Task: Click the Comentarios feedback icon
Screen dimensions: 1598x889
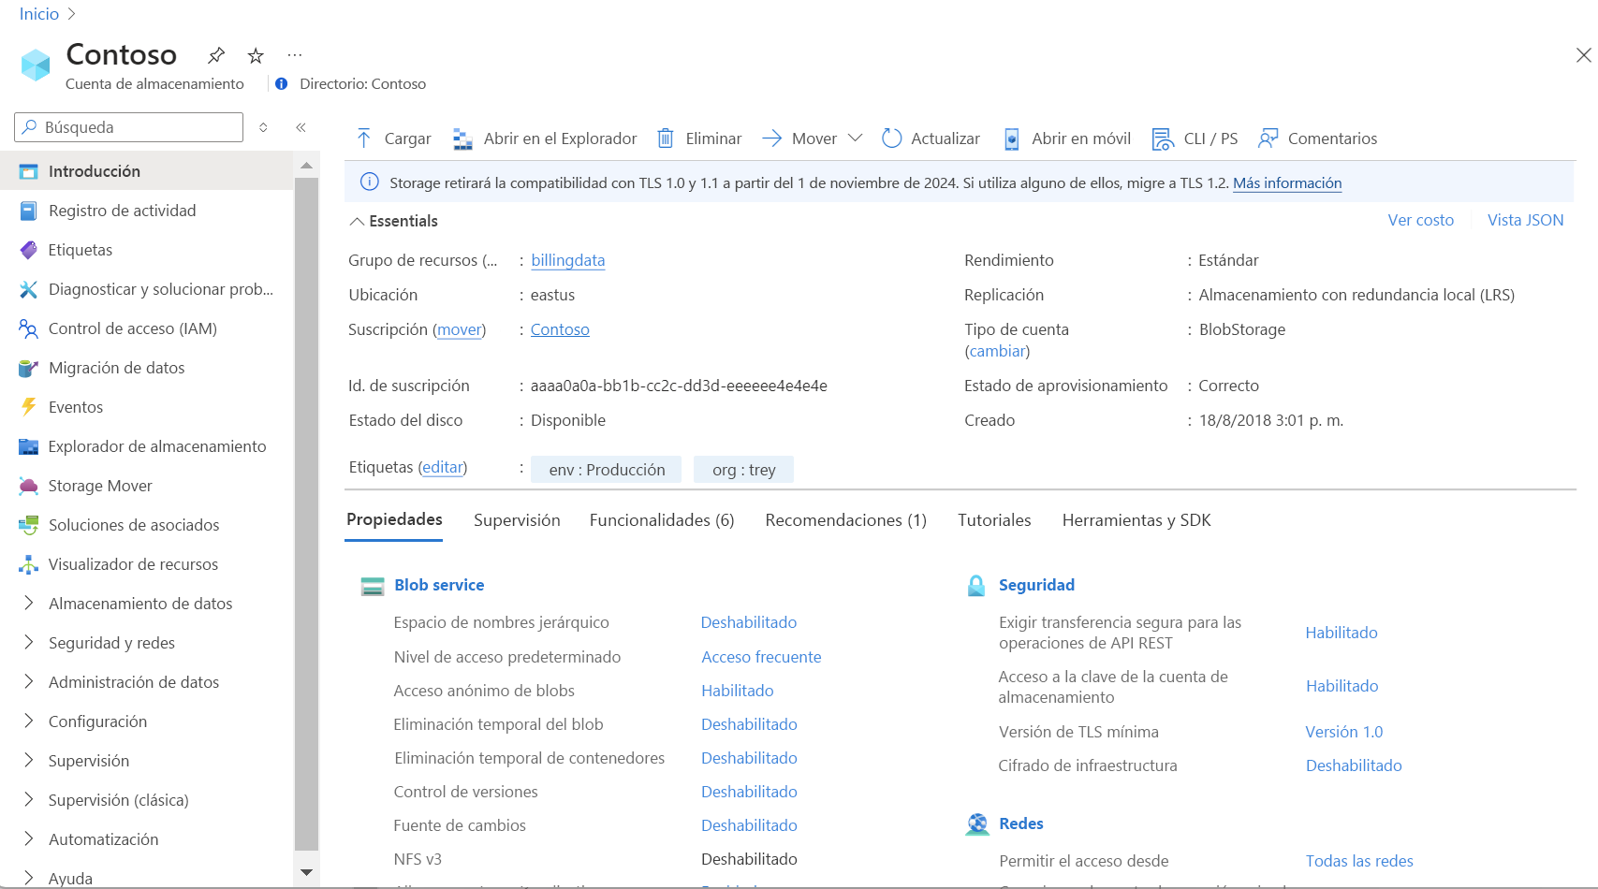Action: (1268, 138)
